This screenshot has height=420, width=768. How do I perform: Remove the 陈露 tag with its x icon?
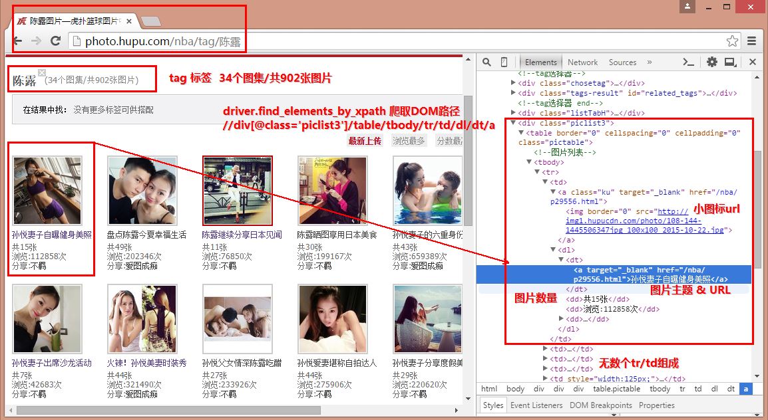point(42,72)
